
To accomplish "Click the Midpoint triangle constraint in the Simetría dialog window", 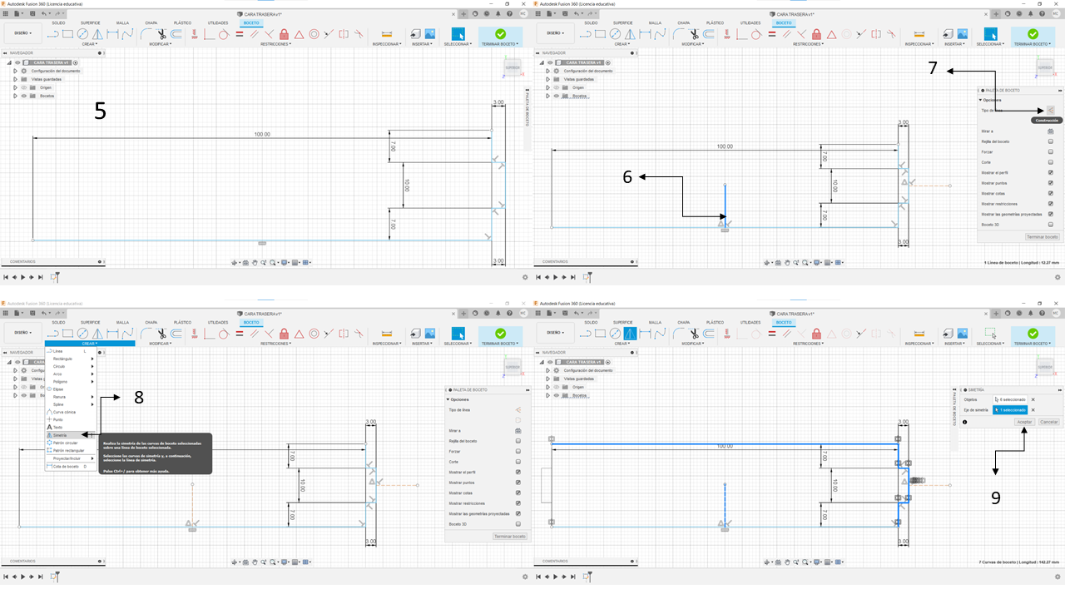I will point(834,334).
